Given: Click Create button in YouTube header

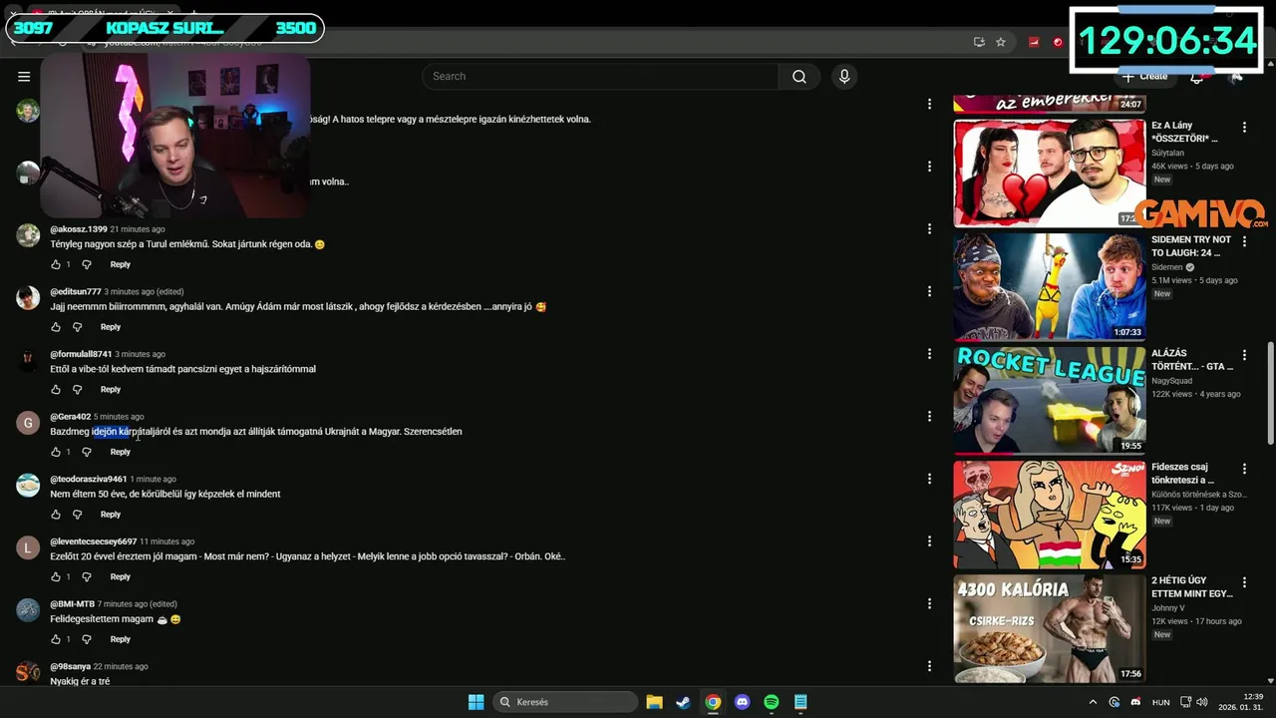Looking at the screenshot, I should pyautogui.click(x=1145, y=77).
